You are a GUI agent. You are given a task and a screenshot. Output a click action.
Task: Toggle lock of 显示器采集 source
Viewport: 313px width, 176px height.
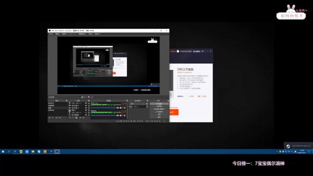coord(89,115)
